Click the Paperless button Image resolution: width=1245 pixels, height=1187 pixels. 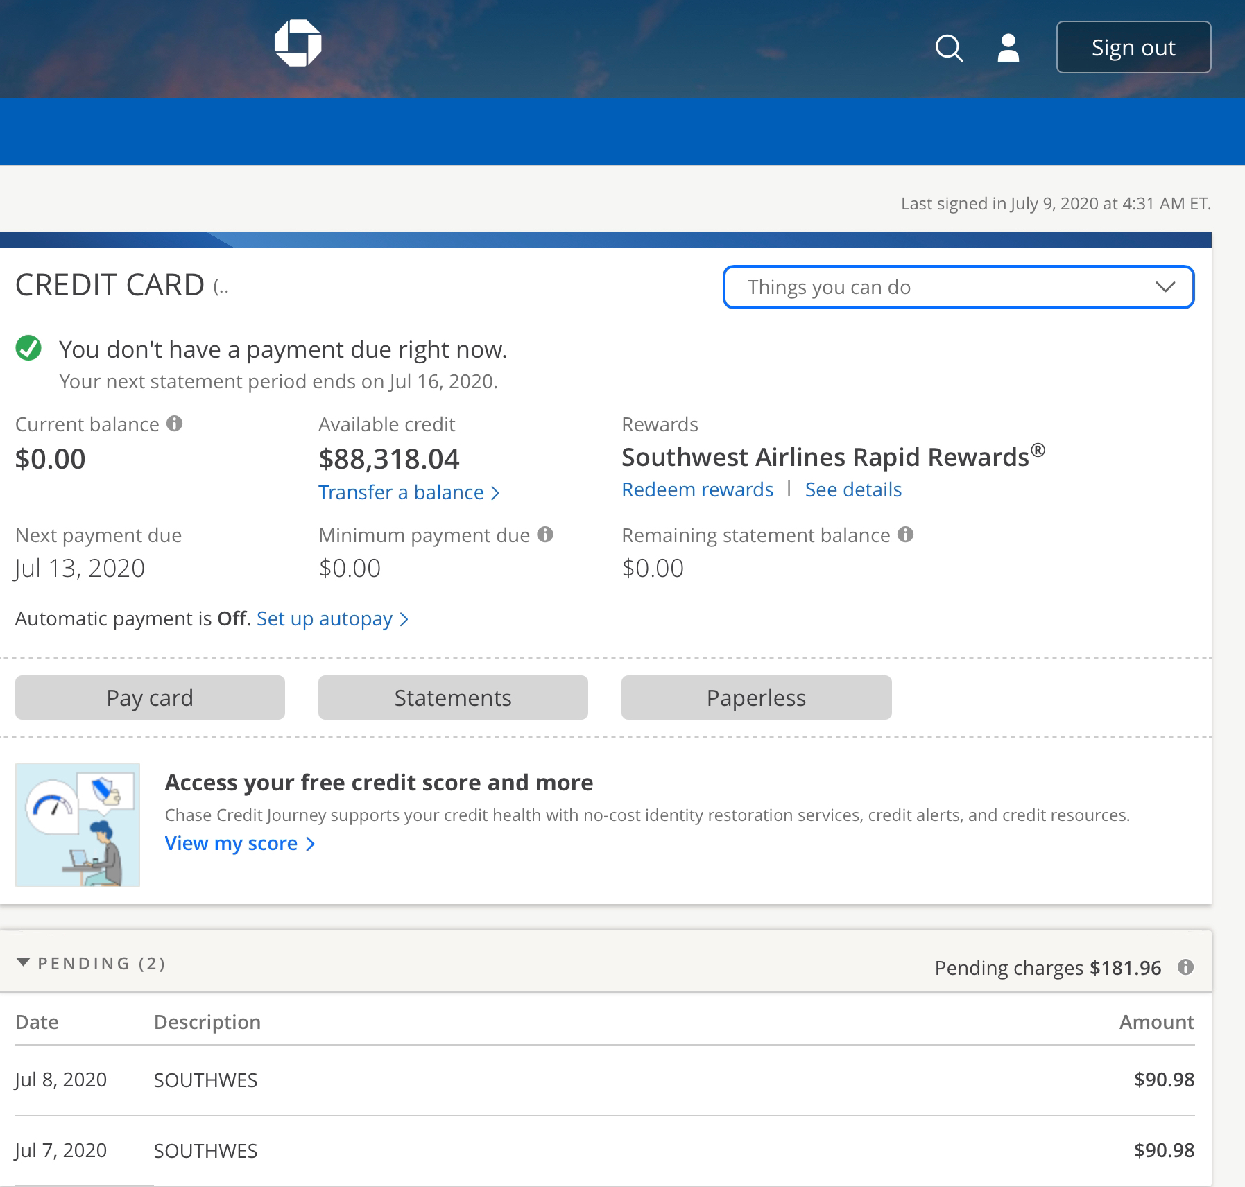(756, 698)
